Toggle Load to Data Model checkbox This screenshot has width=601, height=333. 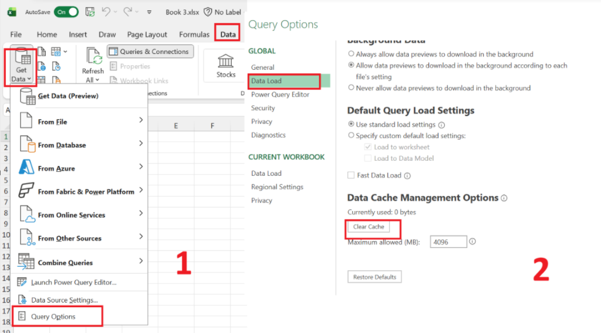pyautogui.click(x=368, y=158)
